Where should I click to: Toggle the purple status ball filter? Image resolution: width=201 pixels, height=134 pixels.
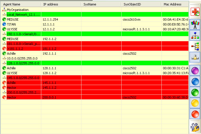click(195, 70)
